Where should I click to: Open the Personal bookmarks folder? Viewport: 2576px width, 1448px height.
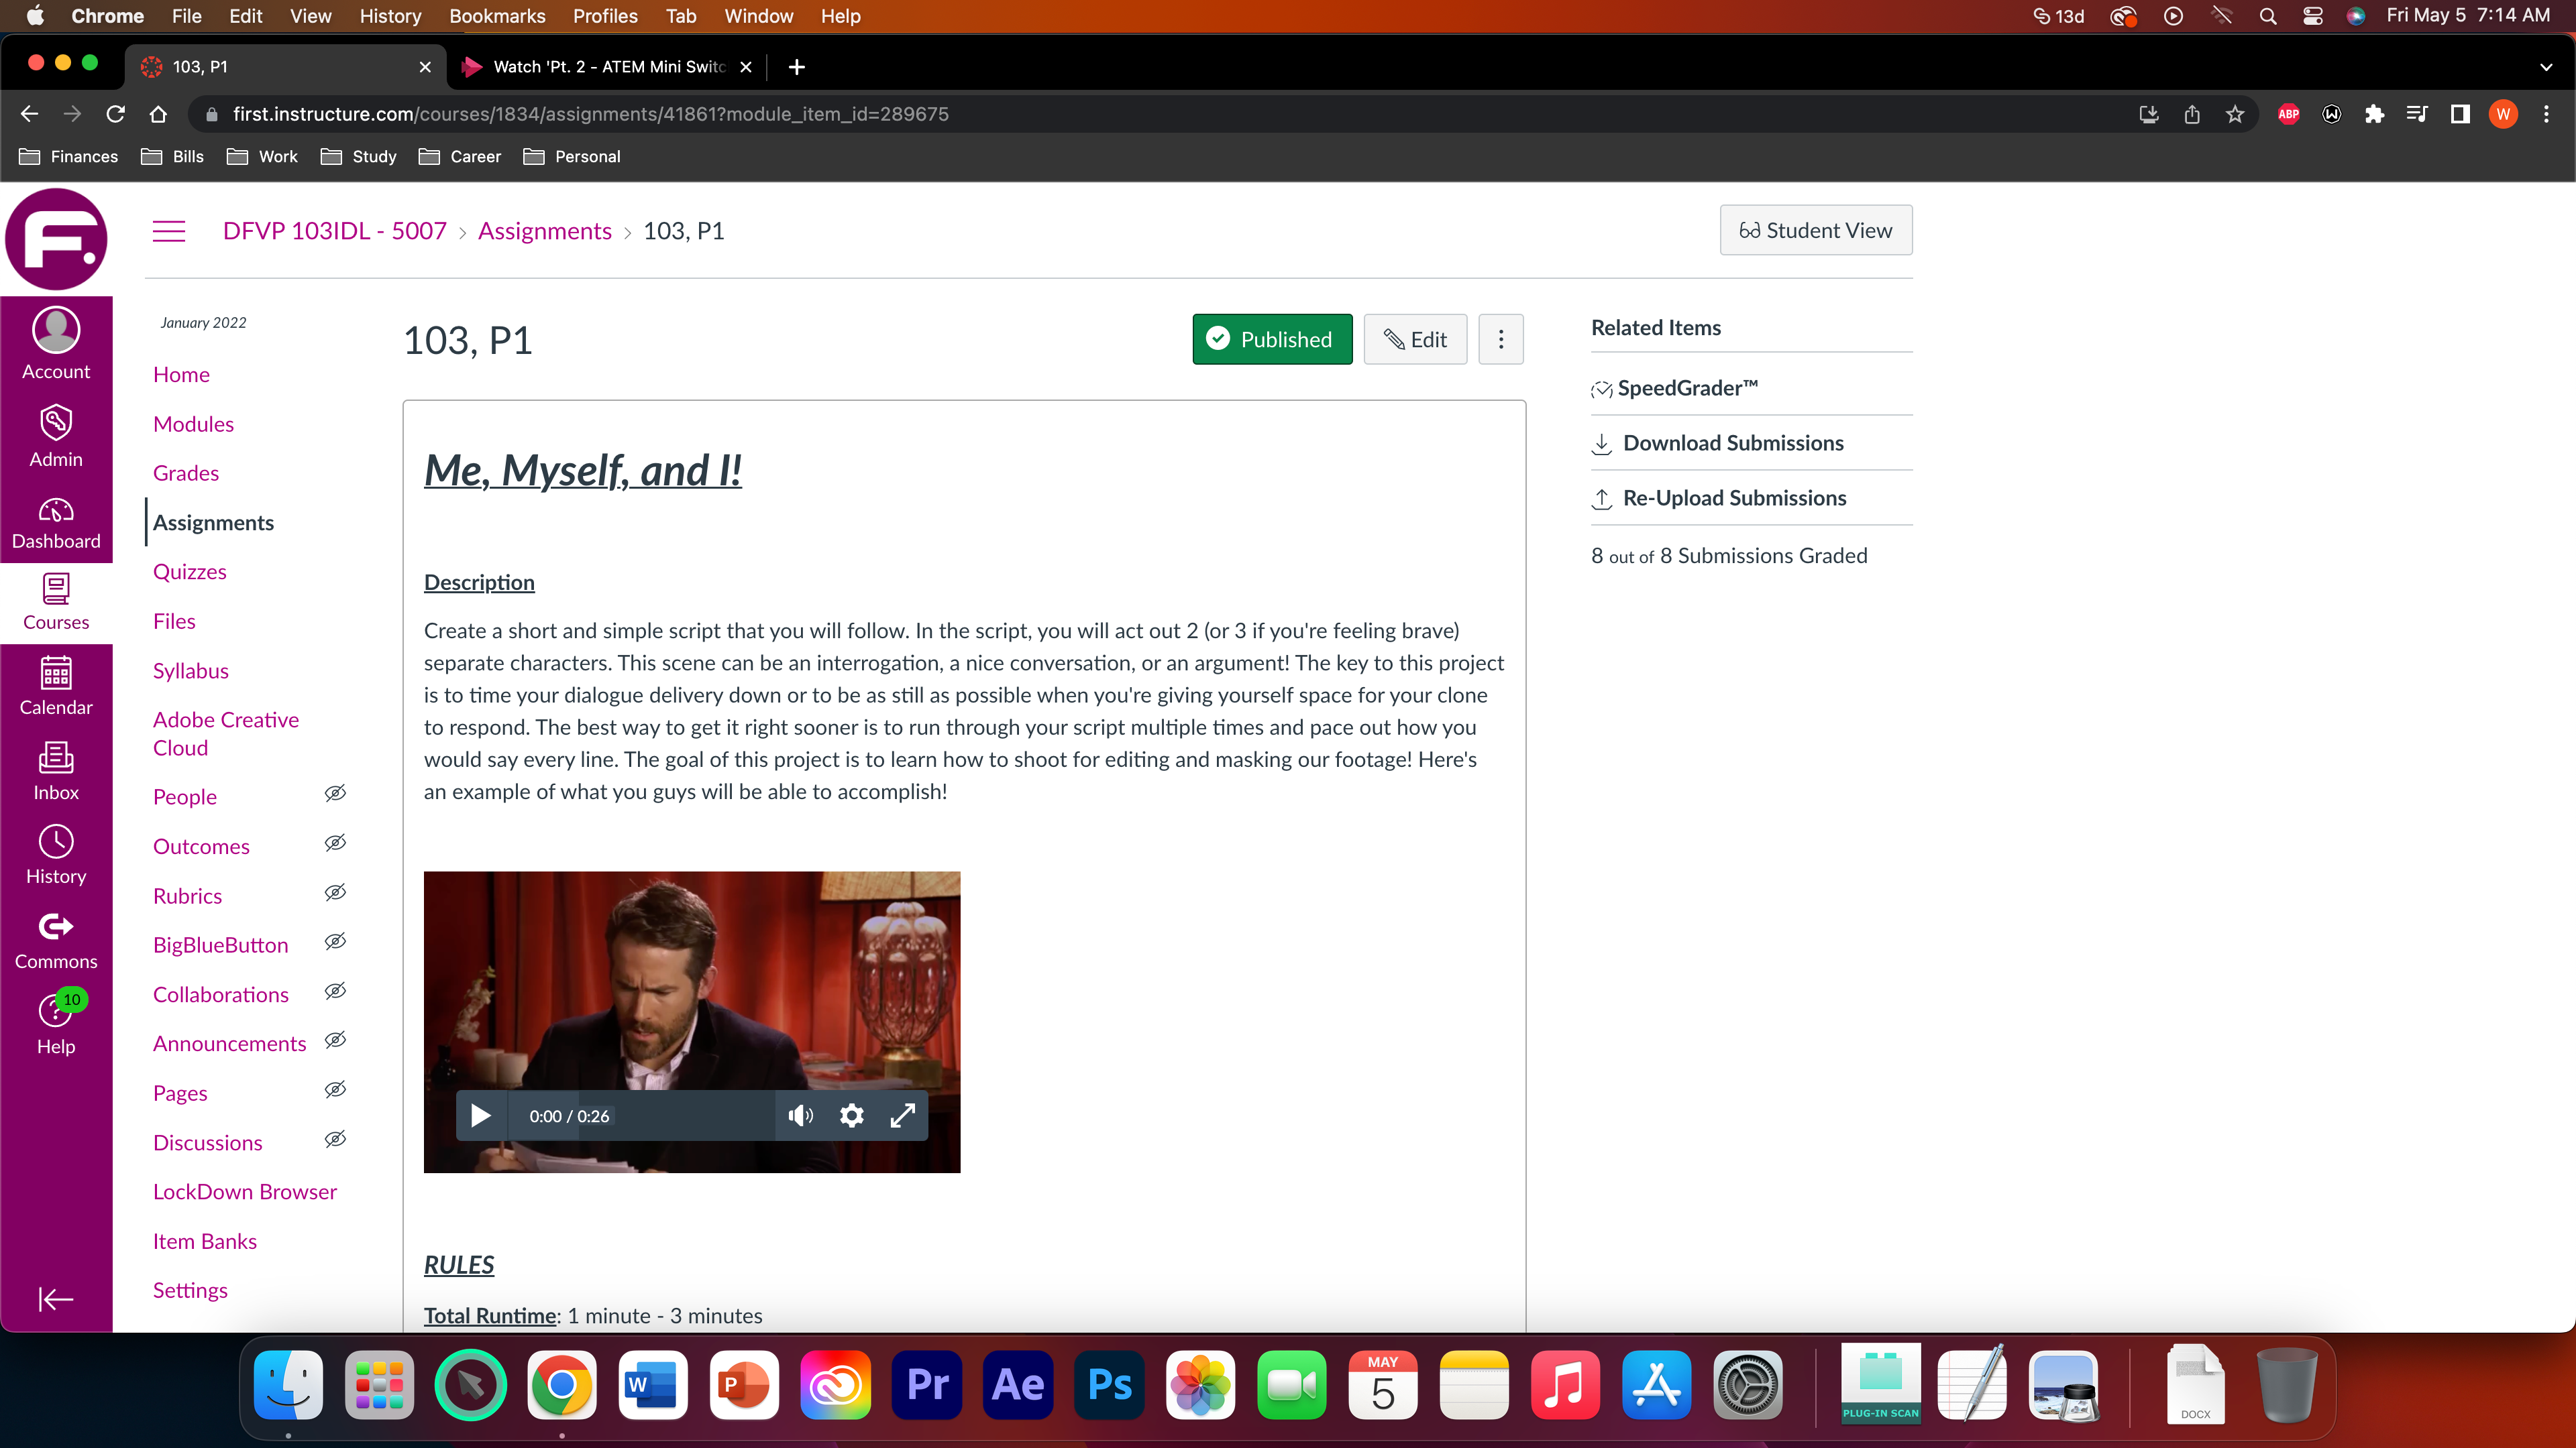(572, 157)
